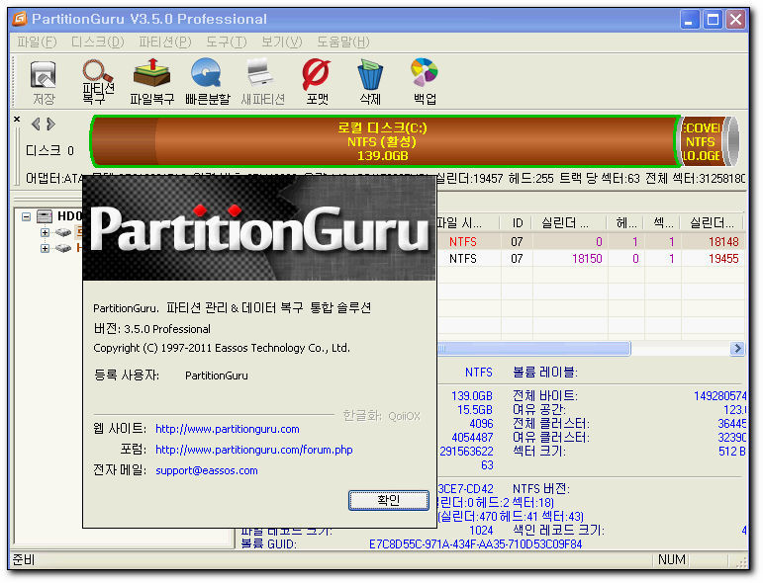Select the 새파티션 new partition icon

[263, 82]
